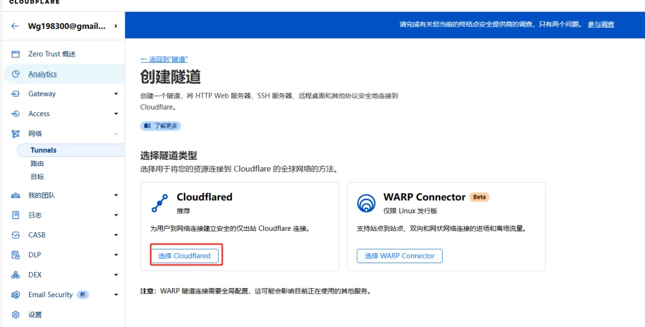Click the Gateway sidebar icon
This screenshot has width=645, height=327.
coord(16,94)
